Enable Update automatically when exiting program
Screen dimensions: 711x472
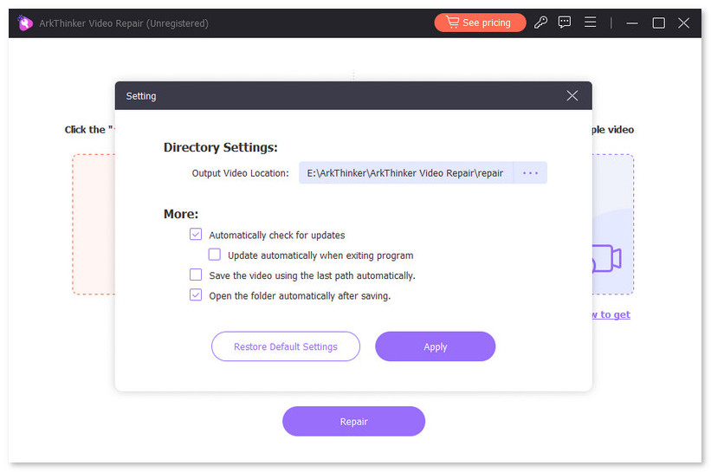tap(215, 255)
